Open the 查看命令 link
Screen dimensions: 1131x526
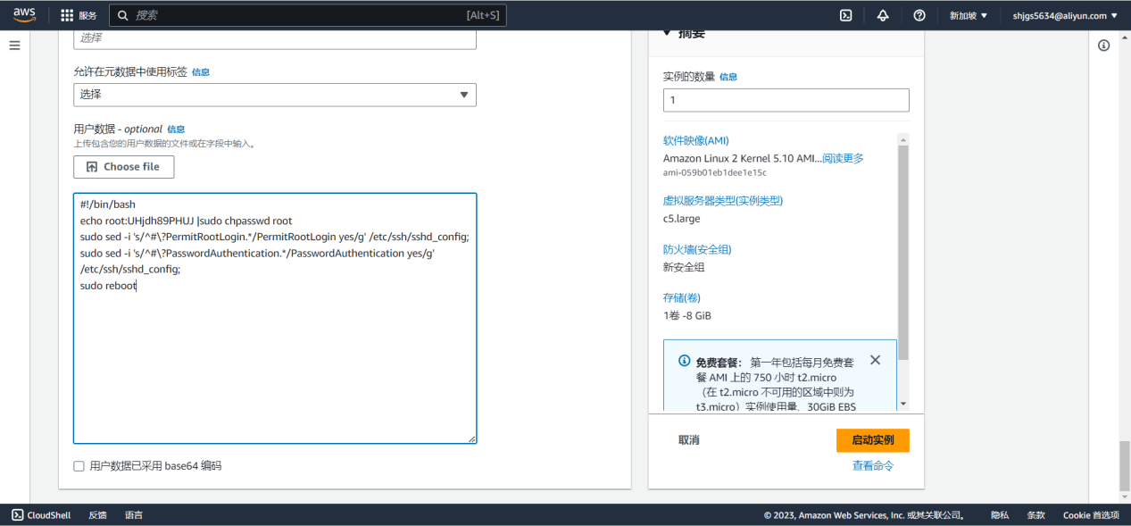[872, 464]
